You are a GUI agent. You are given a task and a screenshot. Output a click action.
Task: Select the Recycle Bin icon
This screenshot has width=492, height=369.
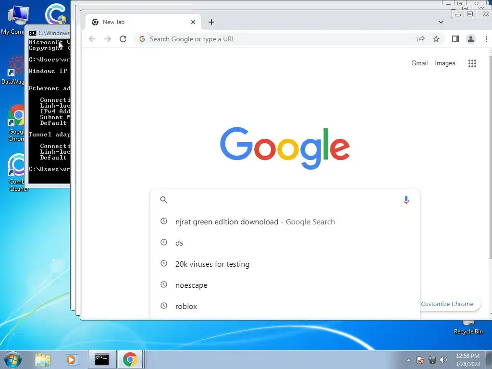click(x=468, y=328)
